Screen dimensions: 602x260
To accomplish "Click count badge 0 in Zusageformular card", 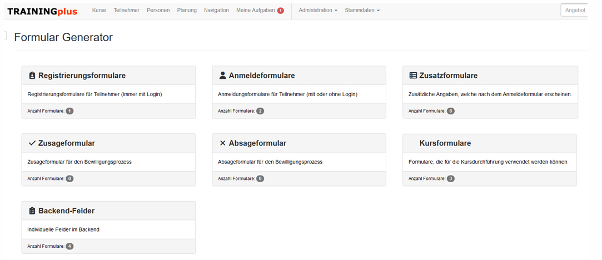I will (69, 179).
